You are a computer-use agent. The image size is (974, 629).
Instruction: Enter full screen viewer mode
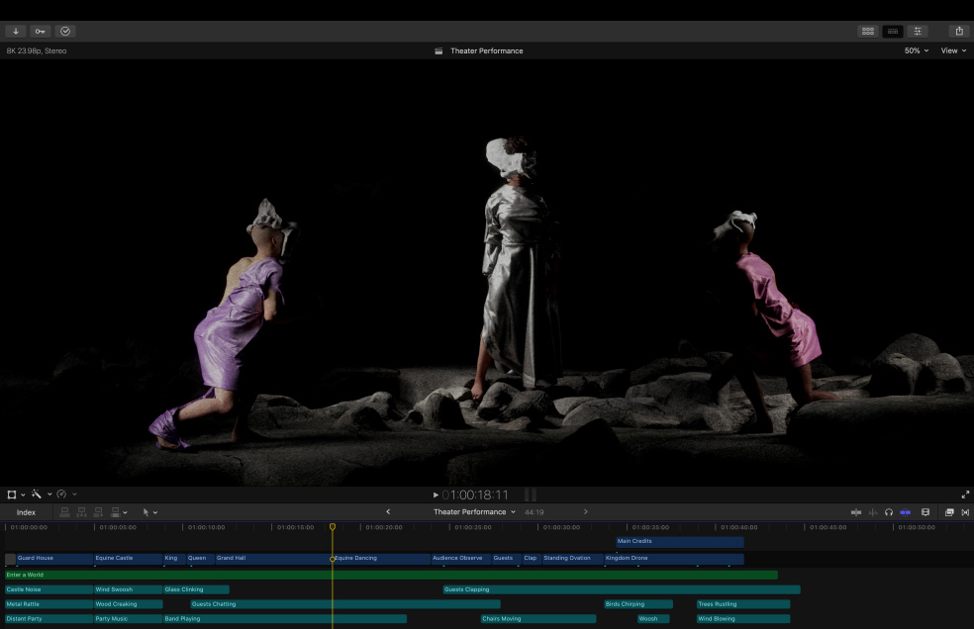(965, 494)
